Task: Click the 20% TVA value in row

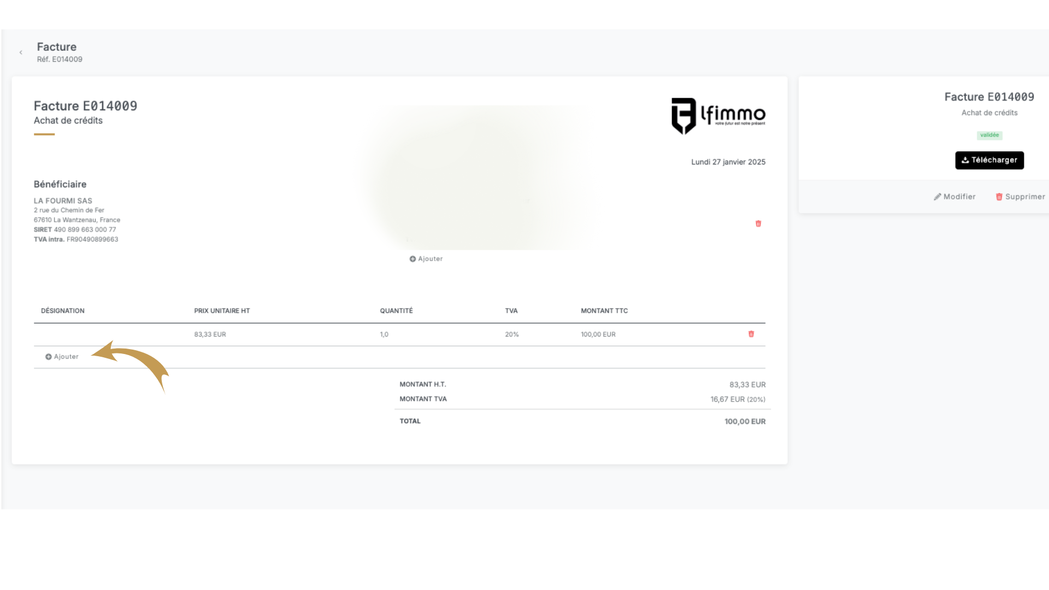Action: [511, 334]
